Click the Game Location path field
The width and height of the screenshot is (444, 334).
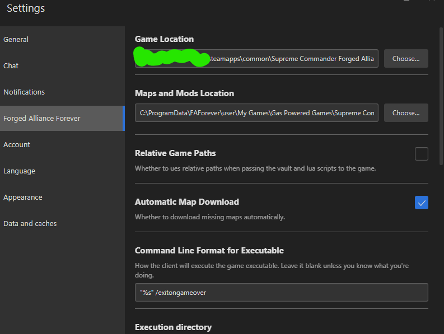tap(256, 59)
